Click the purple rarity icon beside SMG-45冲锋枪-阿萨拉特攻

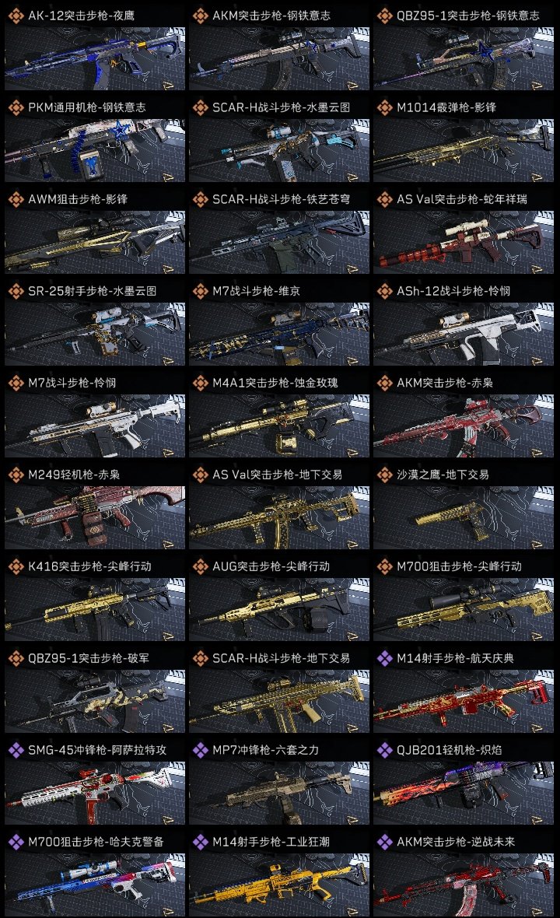click(x=16, y=750)
